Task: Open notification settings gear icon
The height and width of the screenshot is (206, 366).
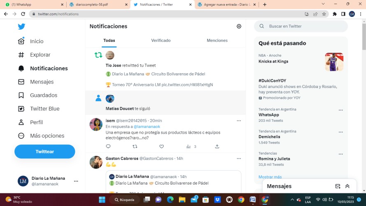Action: coord(239,26)
